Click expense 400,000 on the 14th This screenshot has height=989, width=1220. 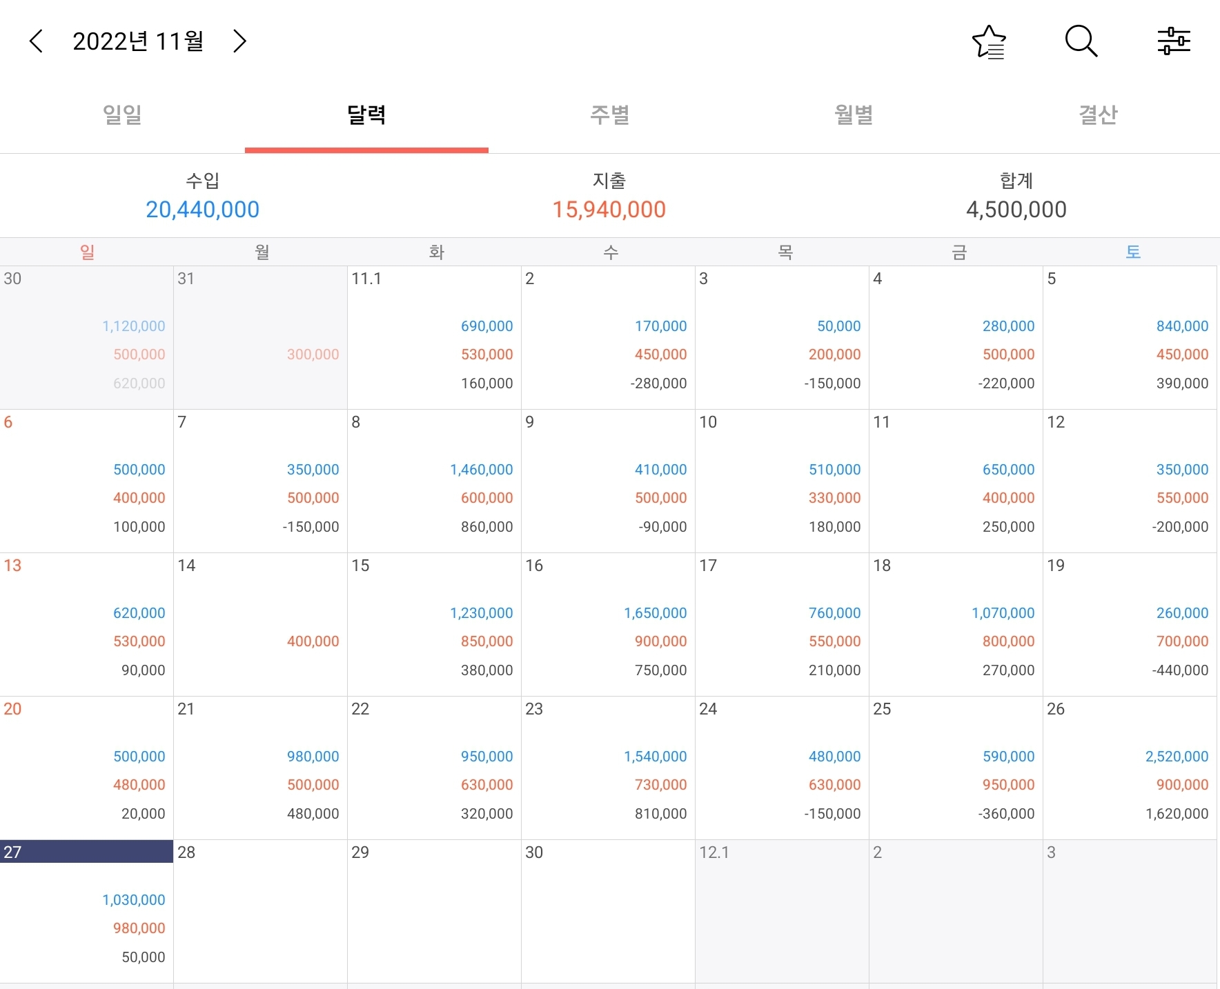pos(313,641)
